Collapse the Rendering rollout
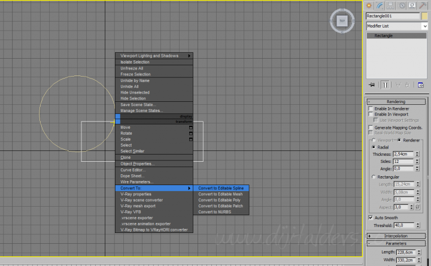The image size is (431, 266). point(396,101)
